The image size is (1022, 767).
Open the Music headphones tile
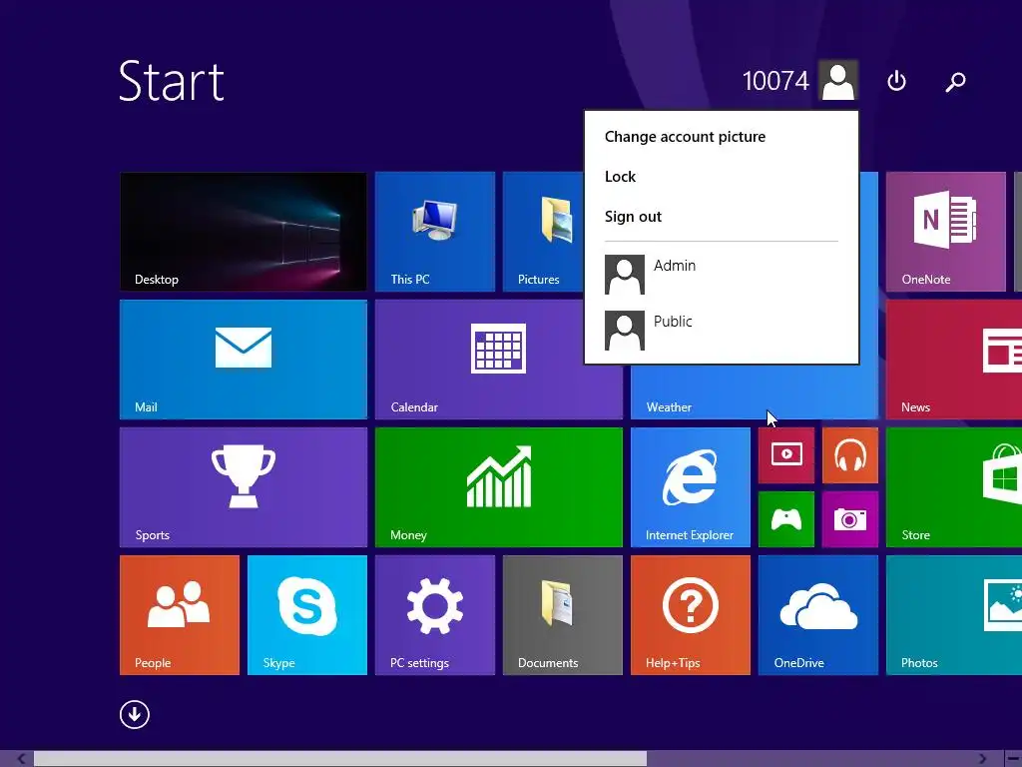coord(850,455)
